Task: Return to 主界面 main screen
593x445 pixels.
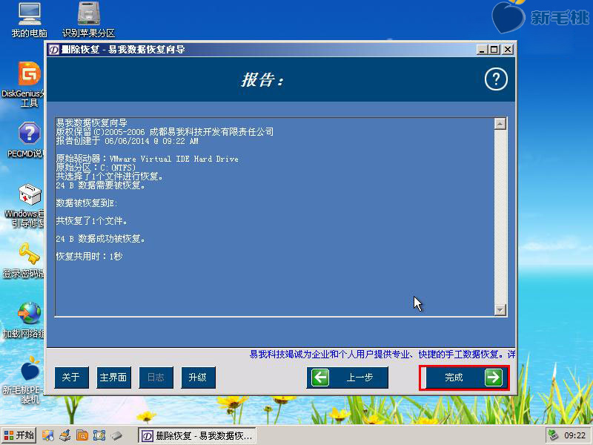Action: 113,378
